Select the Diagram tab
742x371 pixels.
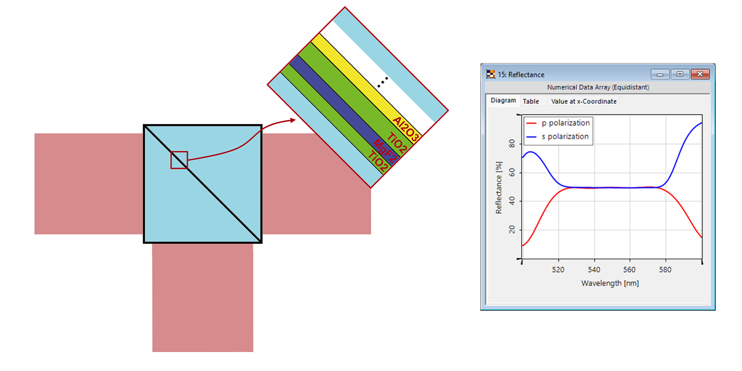pyautogui.click(x=503, y=100)
